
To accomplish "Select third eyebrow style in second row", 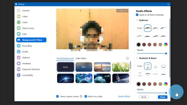I will 155,36.
